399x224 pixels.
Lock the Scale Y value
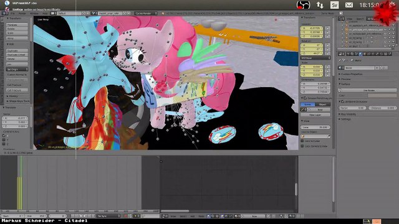[x=327, y=70]
